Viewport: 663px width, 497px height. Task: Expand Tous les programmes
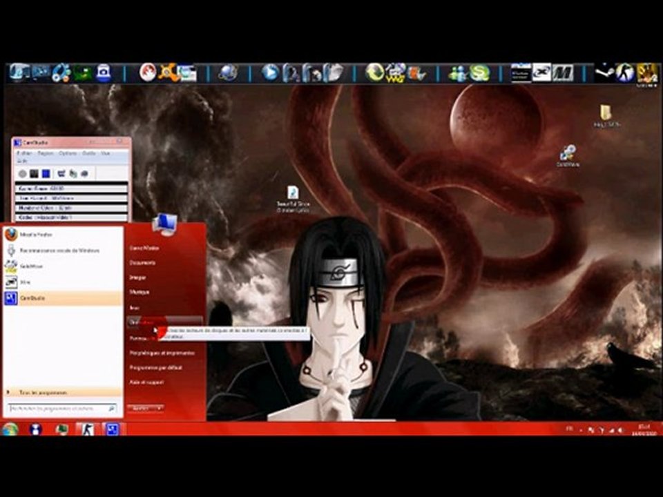63,393
